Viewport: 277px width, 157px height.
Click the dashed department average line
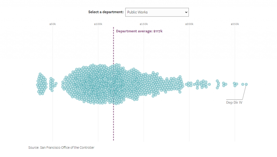[x=113, y=122]
